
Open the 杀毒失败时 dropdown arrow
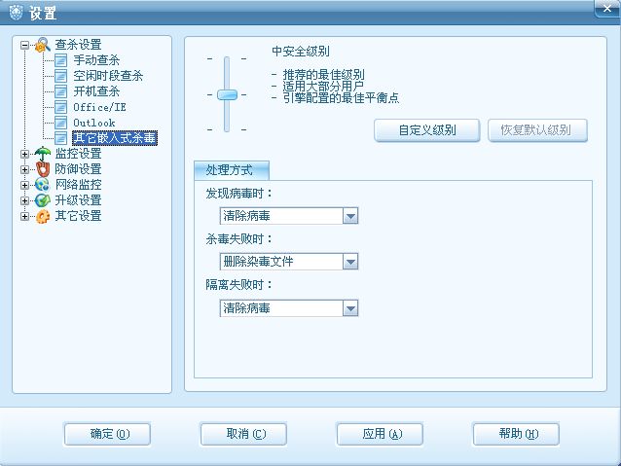350,262
